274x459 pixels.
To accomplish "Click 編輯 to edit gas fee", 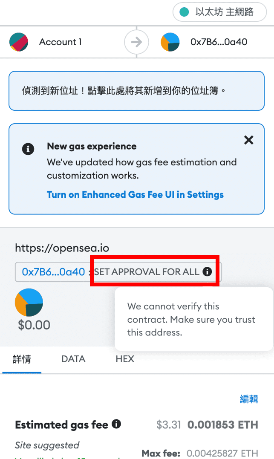I will [249, 399].
